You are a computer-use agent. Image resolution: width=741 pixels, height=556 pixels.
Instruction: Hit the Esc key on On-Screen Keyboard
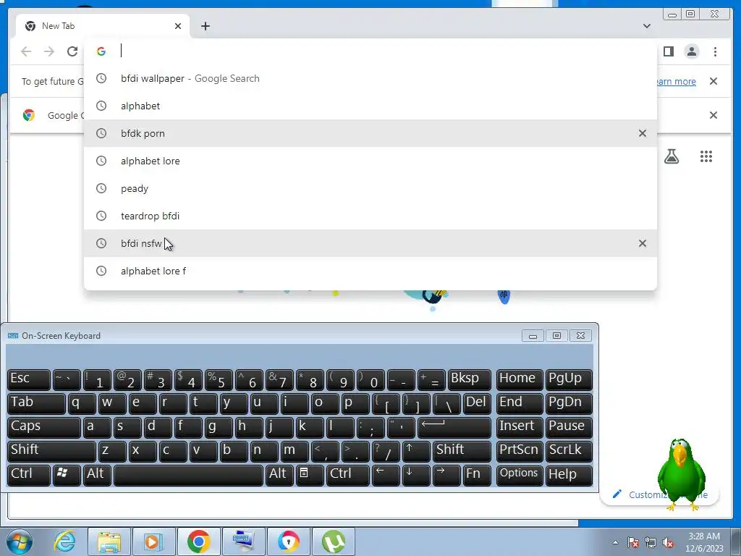pos(29,379)
